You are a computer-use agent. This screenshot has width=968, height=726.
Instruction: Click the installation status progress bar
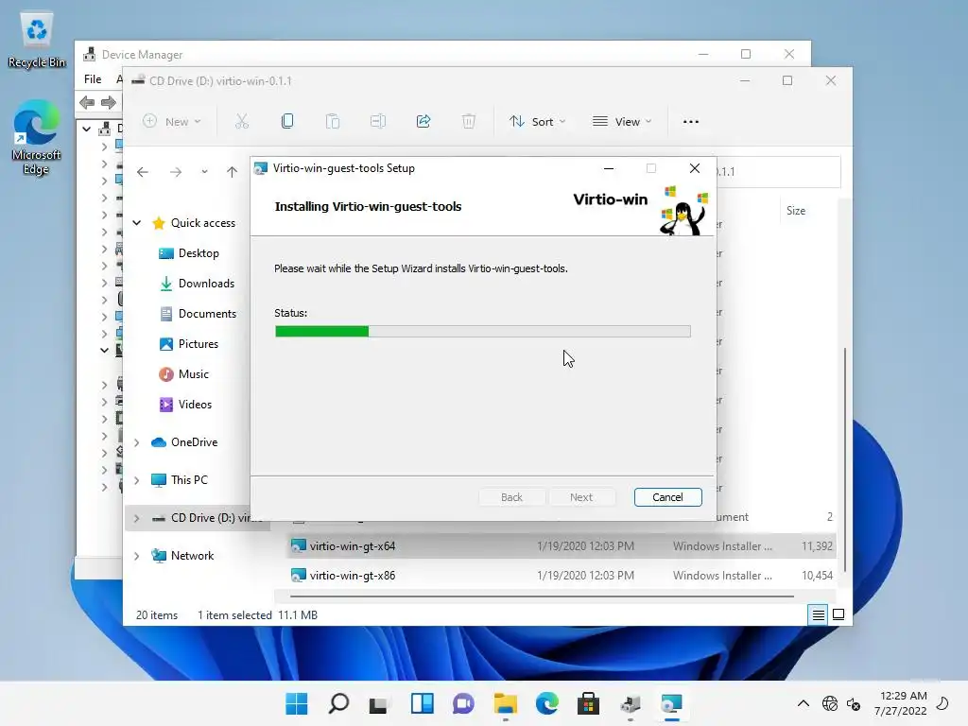click(483, 332)
